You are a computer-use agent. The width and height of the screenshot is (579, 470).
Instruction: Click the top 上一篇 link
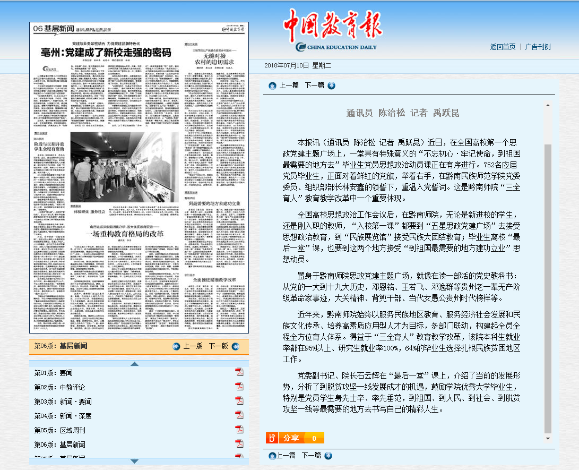point(289,86)
